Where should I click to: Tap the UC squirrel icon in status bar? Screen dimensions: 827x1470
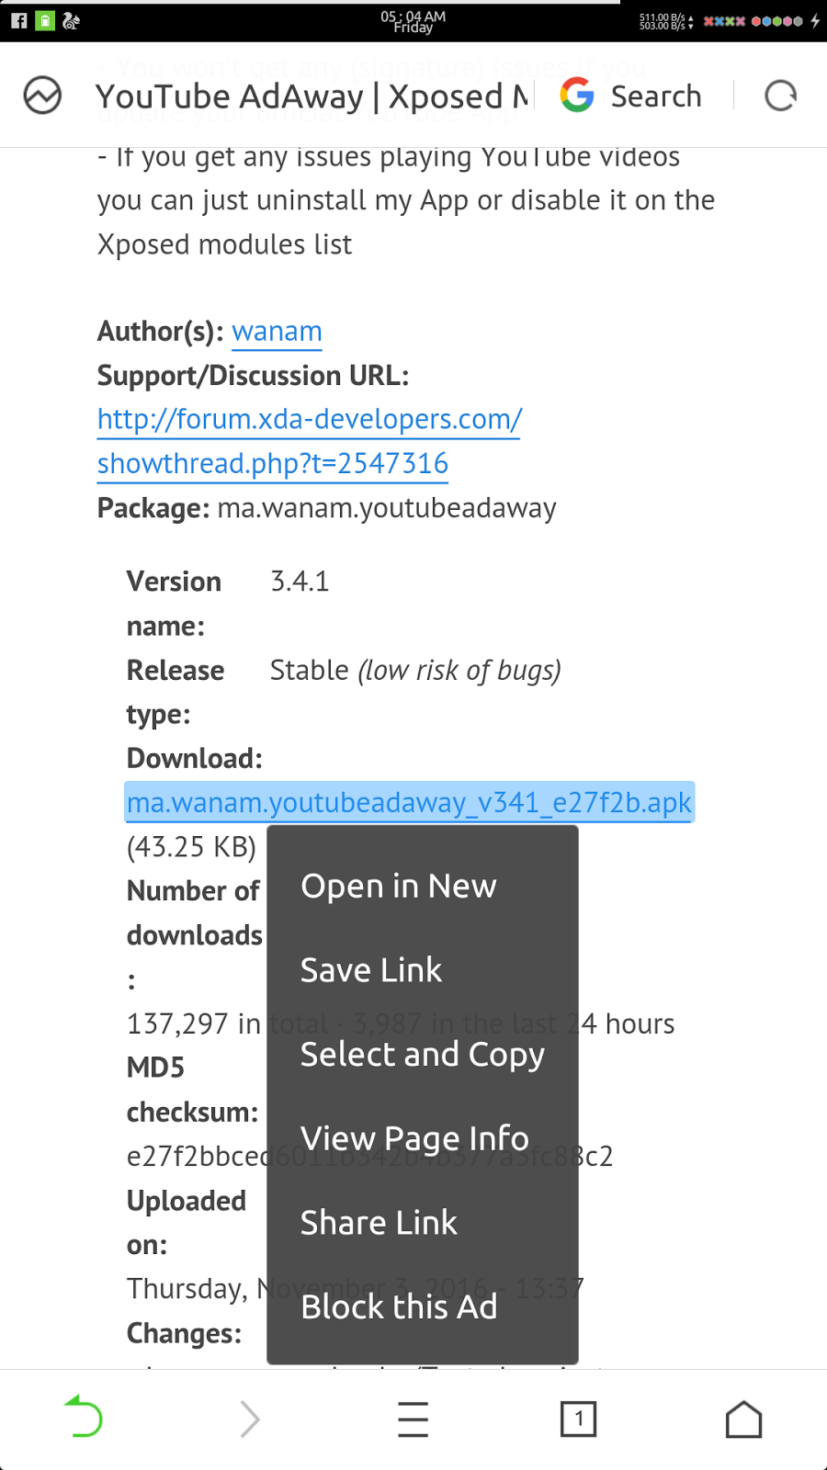(71, 20)
